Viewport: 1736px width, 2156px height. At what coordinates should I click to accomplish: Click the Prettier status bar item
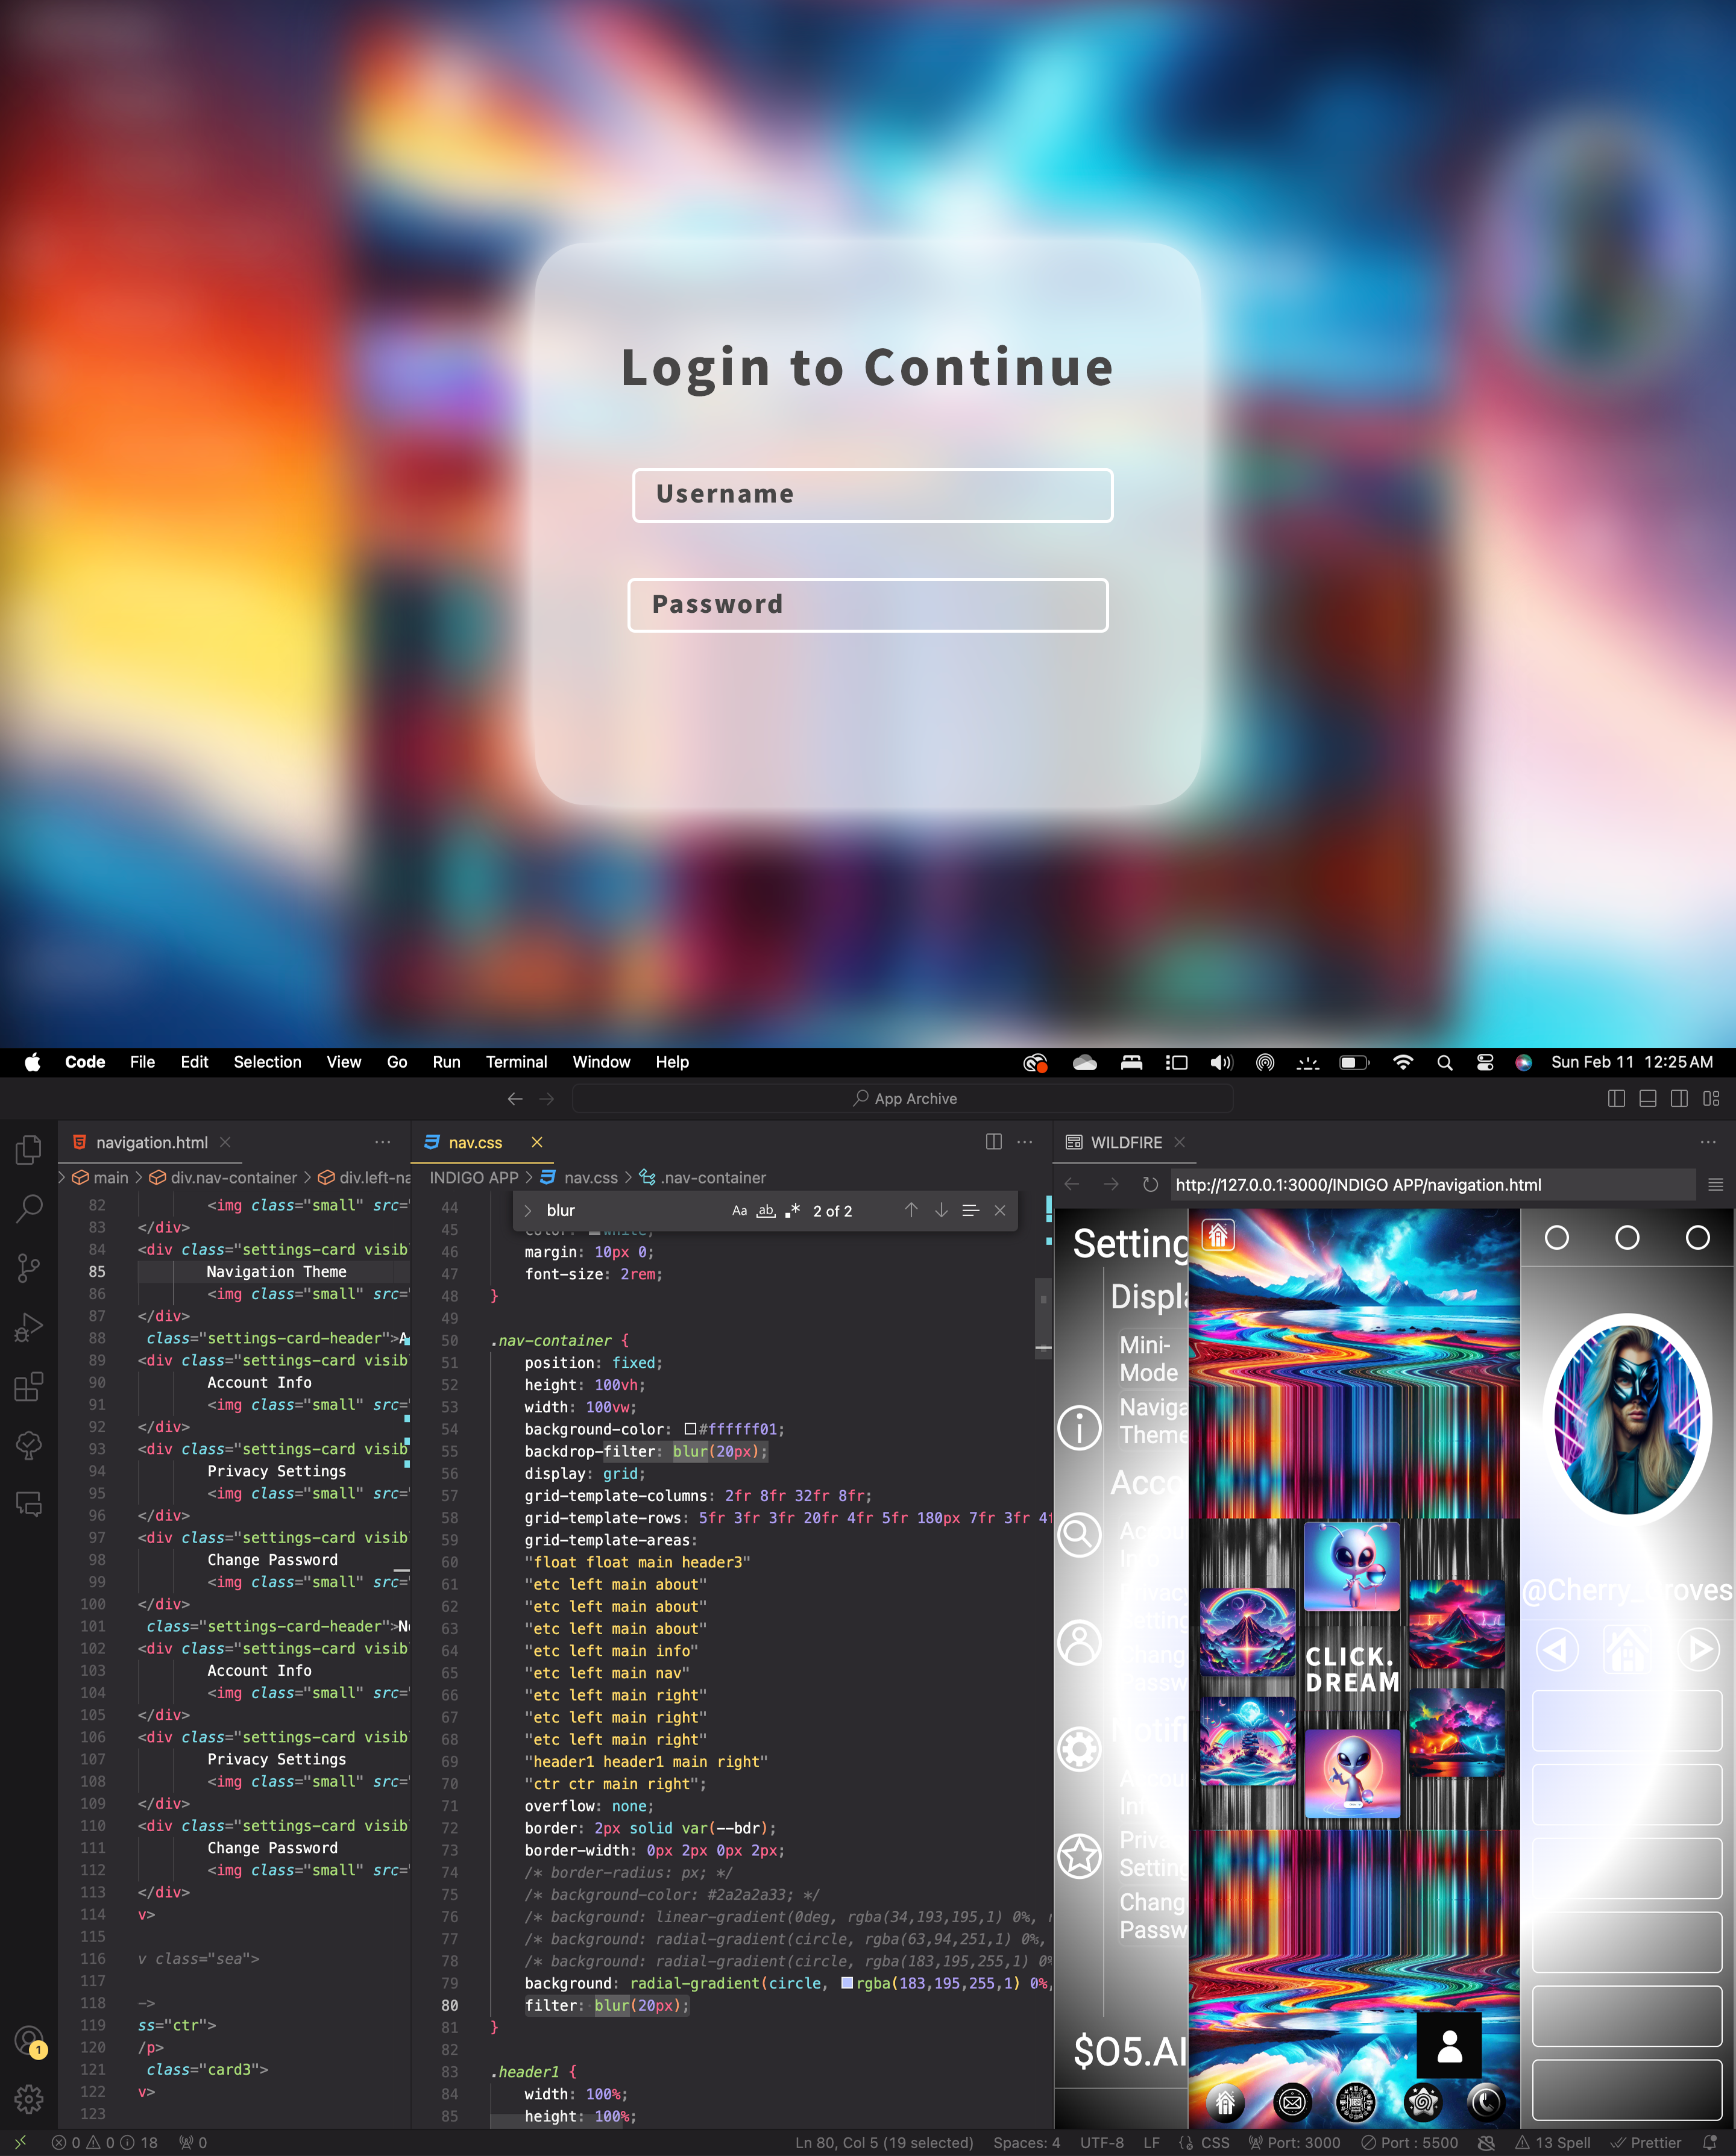tap(1646, 2142)
